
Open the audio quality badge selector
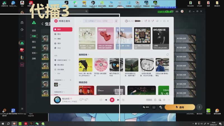149,100
